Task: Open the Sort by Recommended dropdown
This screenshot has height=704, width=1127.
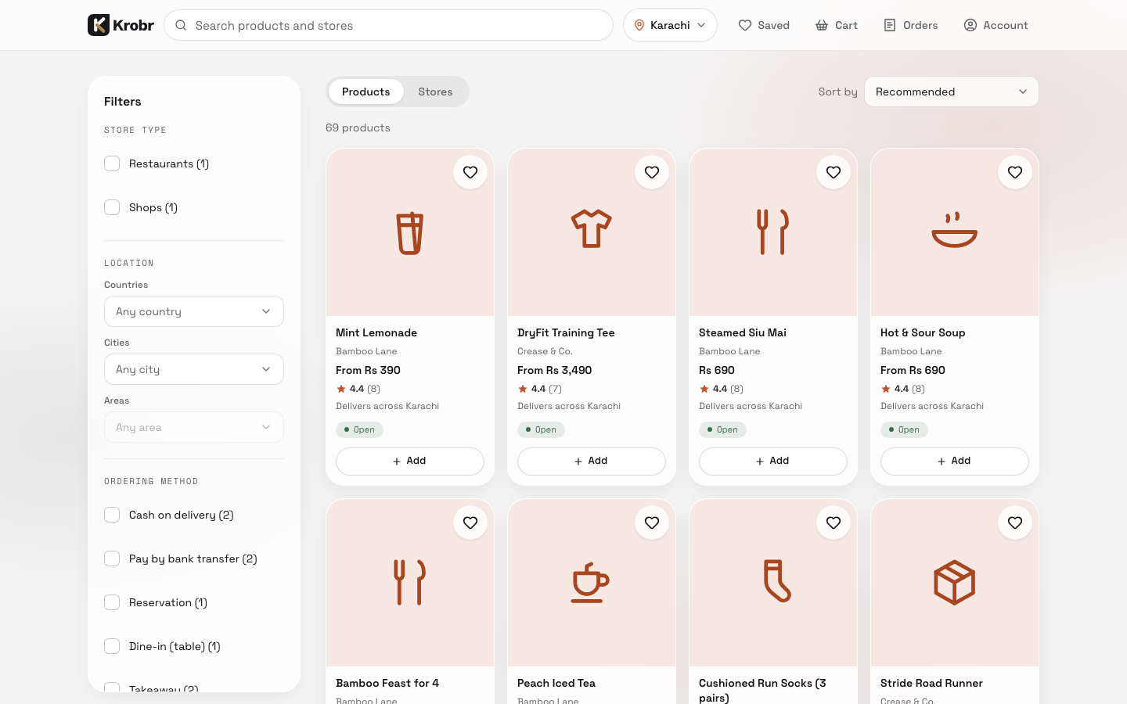Action: point(952,92)
